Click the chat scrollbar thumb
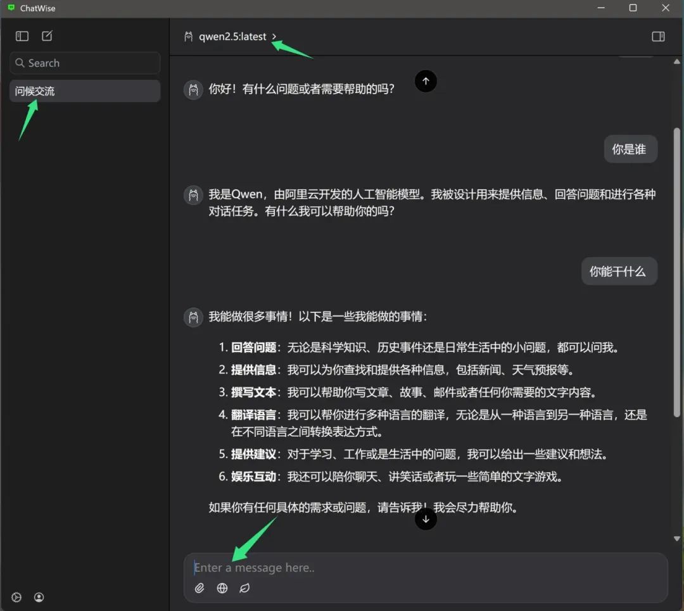This screenshot has width=684, height=611. (676, 272)
